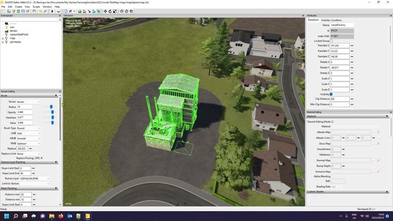The height and width of the screenshot is (221, 393).
Task: Click the red arrow beside Normal Map
Action: tap(378, 160)
